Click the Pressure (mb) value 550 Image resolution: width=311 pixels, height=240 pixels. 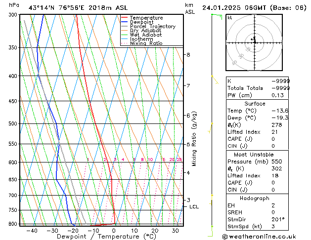(x=277, y=161)
